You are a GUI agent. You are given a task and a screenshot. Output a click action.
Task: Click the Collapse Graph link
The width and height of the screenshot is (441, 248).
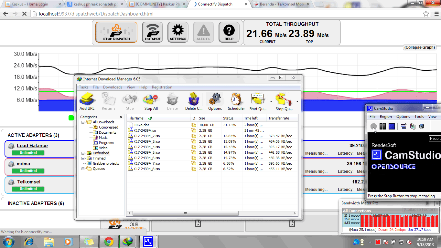419,47
